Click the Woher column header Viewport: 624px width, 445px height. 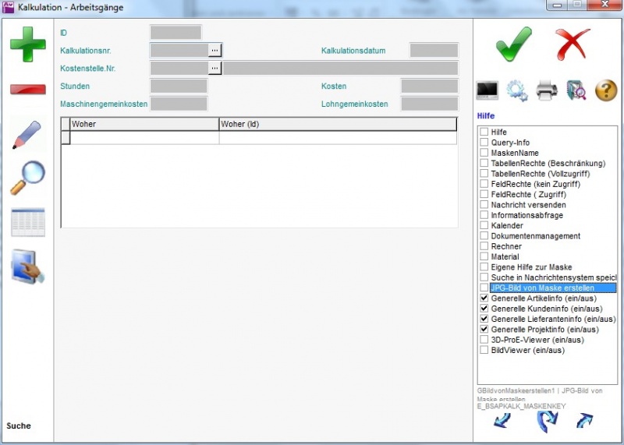point(144,124)
